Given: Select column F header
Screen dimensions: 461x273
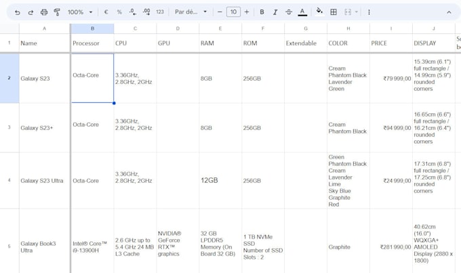Looking at the screenshot, I should (x=263, y=28).
